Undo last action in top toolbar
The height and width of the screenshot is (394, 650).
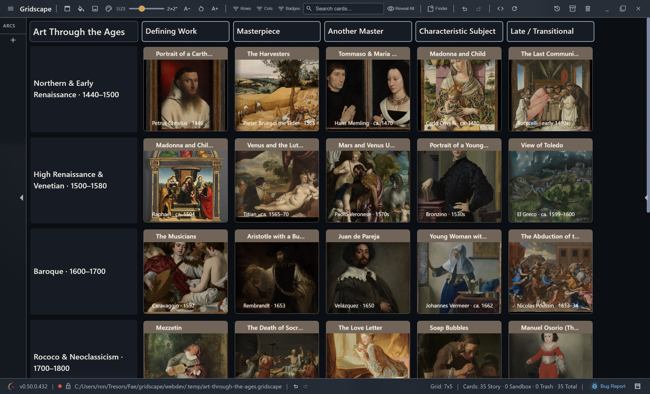pos(465,9)
